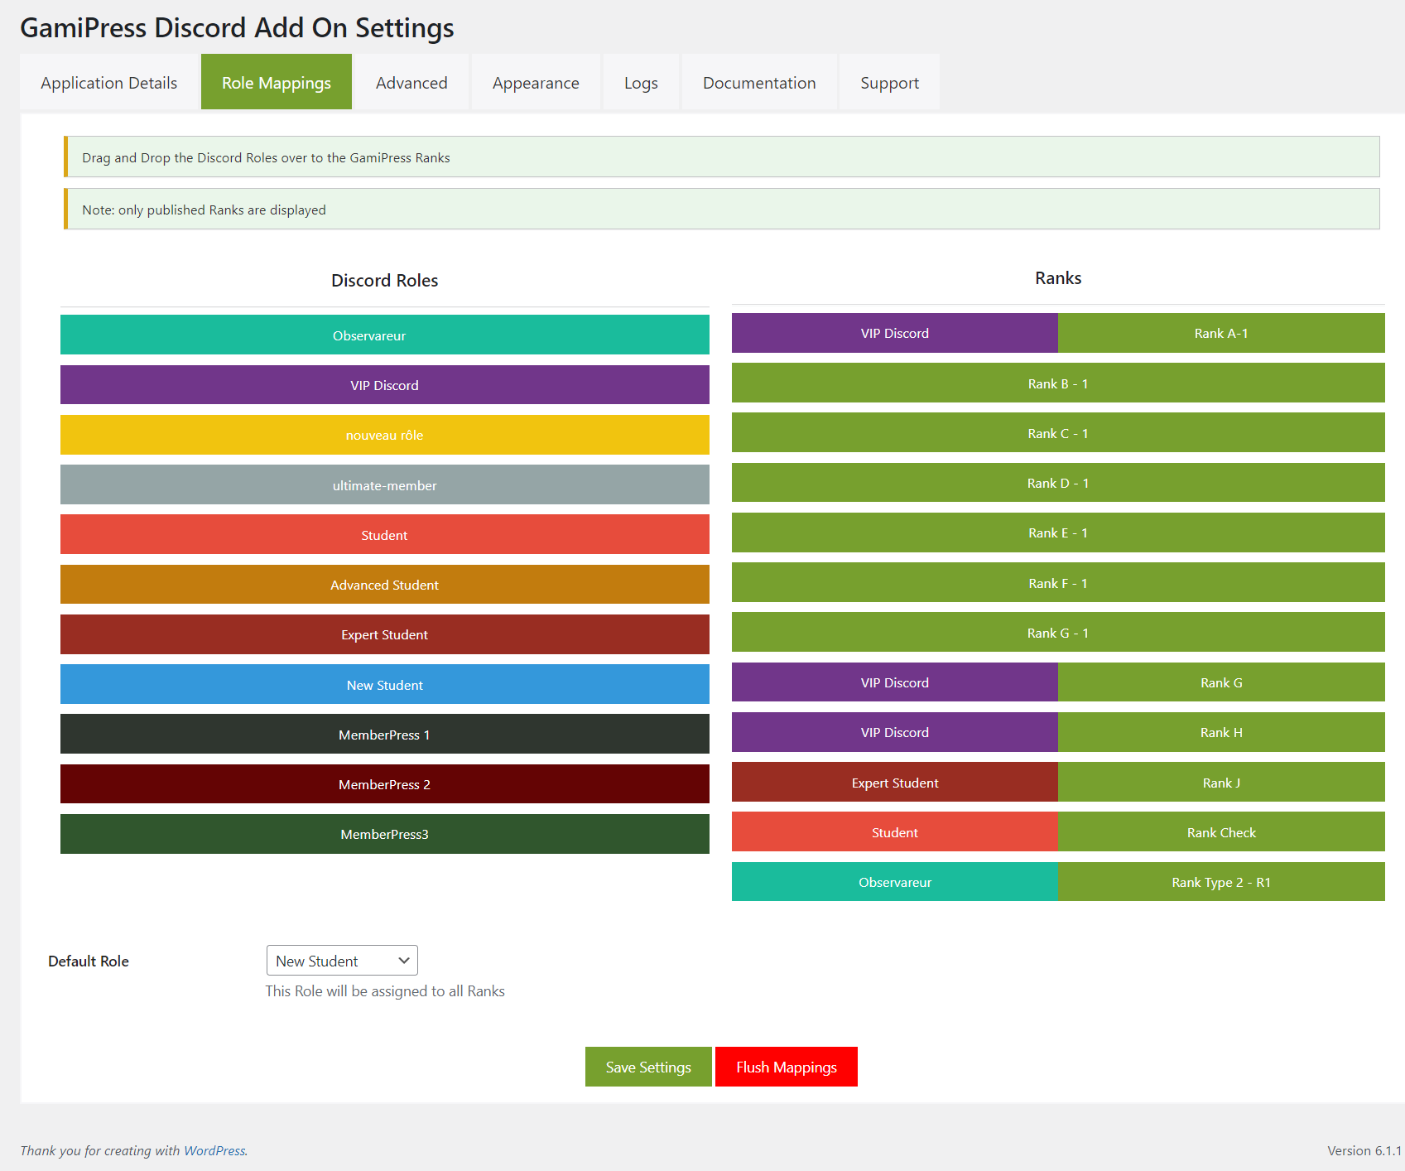Click the MemberPress 2 role block
Screen dimensions: 1405x1171
click(x=384, y=784)
